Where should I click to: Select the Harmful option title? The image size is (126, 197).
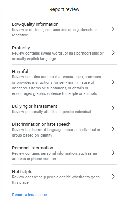tap(20, 71)
